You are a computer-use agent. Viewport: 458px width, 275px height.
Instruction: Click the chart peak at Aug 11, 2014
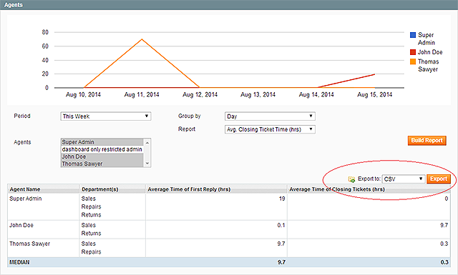pos(142,39)
